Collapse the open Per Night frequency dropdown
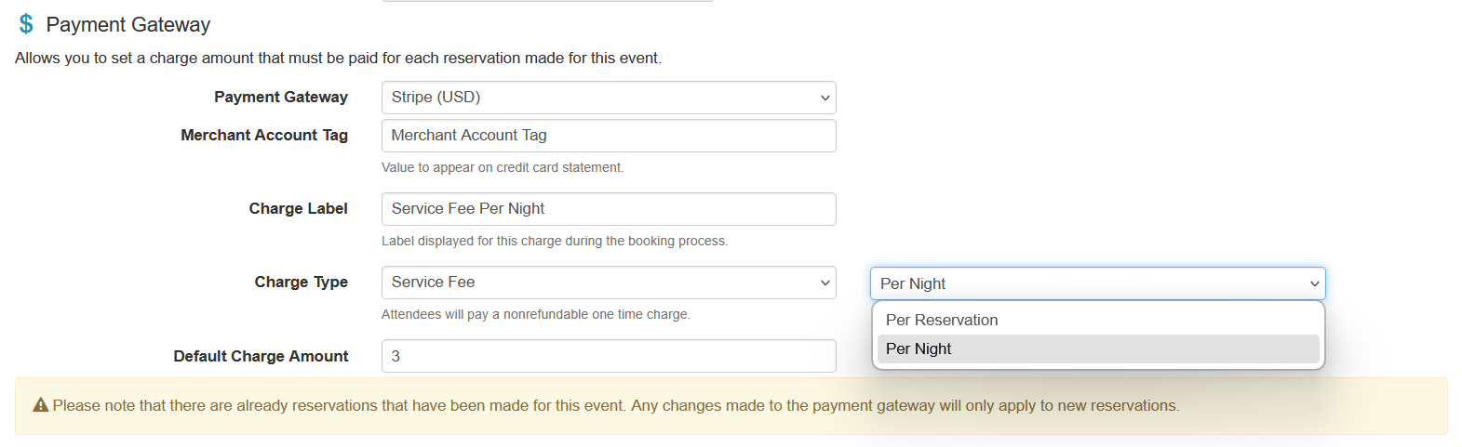Screen dimensions: 1462x447 click(1097, 283)
